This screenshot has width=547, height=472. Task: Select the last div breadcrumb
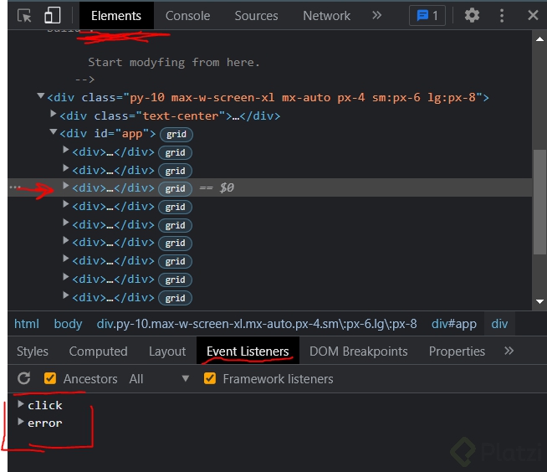point(499,324)
